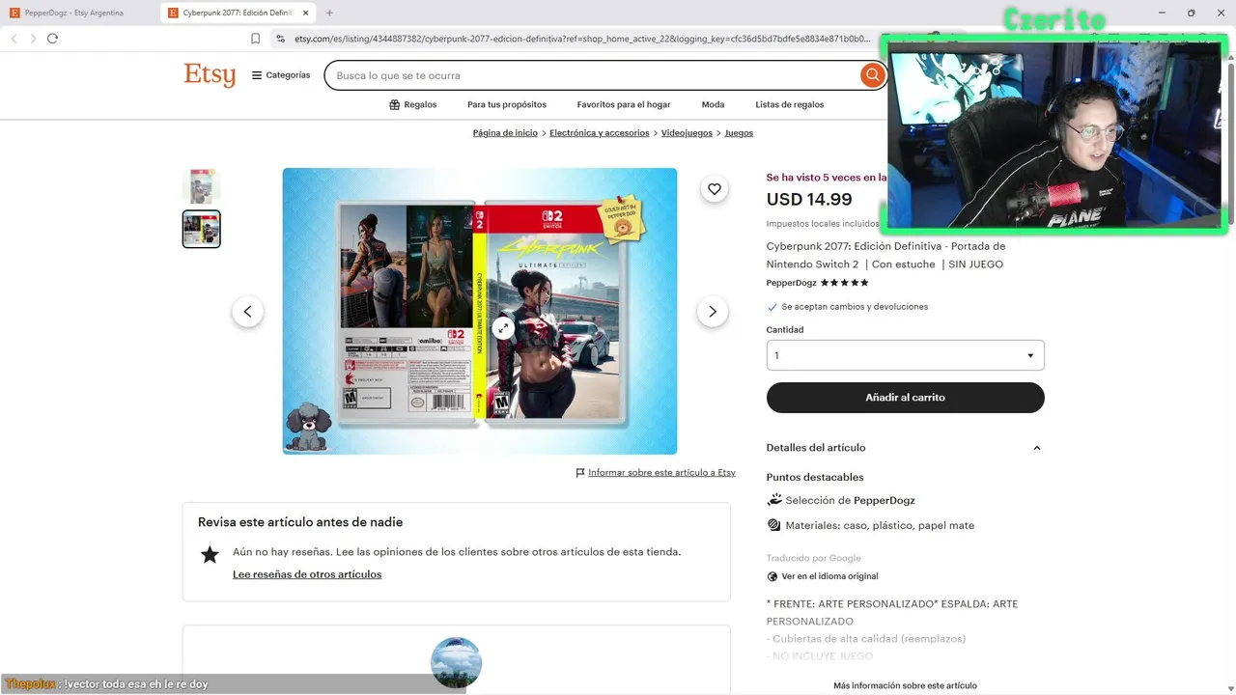The image size is (1236, 695).
Task: Click the search input field
Action: tap(594, 75)
